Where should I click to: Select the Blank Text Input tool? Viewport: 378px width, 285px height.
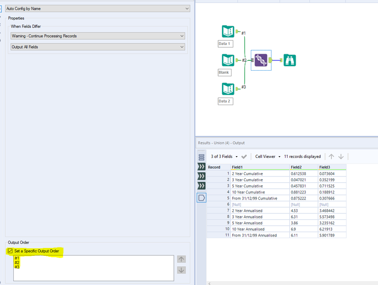coord(228,60)
